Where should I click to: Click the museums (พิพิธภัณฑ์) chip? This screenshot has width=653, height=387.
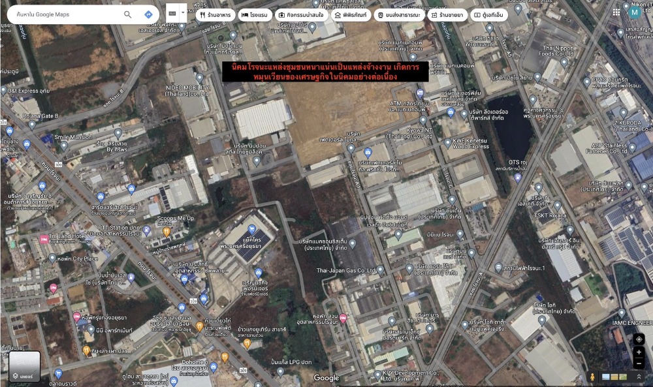[351, 15]
